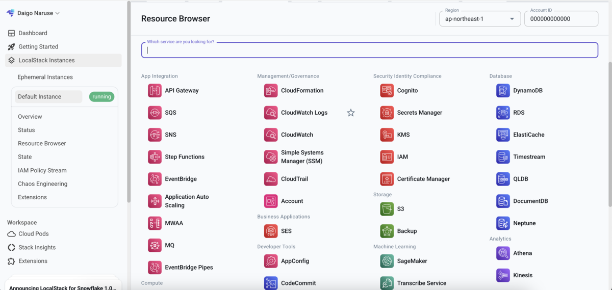The height and width of the screenshot is (290, 612).
Task: Open the API Gateway service icon
Action: click(155, 91)
